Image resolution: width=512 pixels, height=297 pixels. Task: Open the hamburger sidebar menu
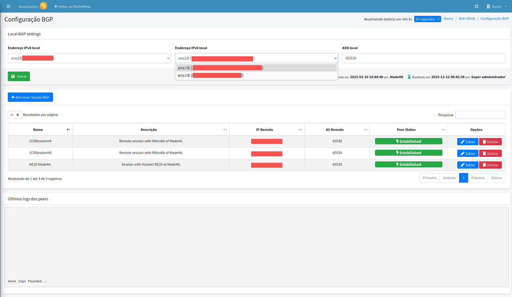8,6
